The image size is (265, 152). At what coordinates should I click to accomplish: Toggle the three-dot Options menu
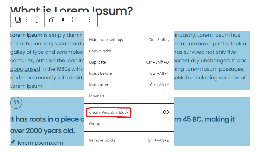pos(90,20)
